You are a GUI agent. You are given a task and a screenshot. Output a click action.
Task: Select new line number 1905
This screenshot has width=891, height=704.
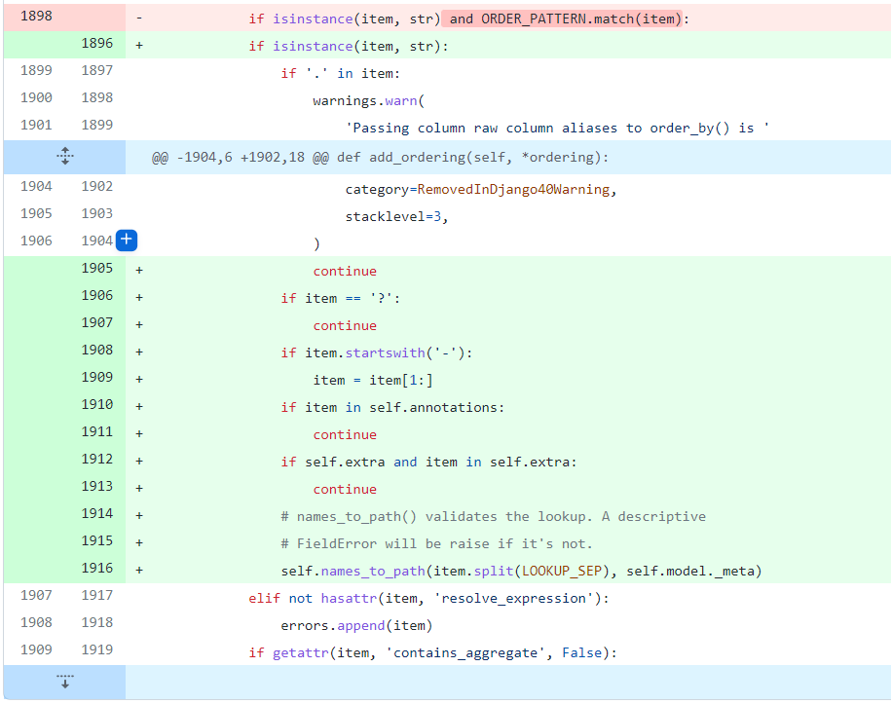(97, 268)
